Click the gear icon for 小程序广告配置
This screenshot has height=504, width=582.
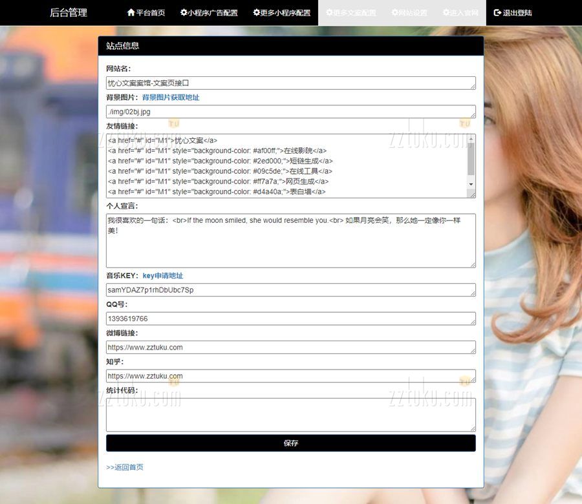[x=184, y=13]
